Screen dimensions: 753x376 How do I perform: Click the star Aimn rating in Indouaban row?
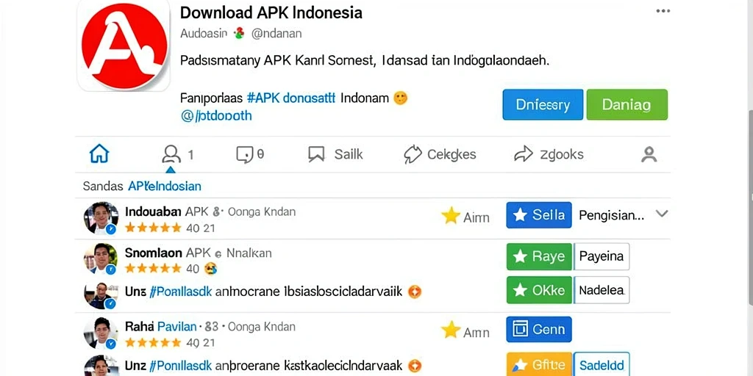tap(465, 217)
